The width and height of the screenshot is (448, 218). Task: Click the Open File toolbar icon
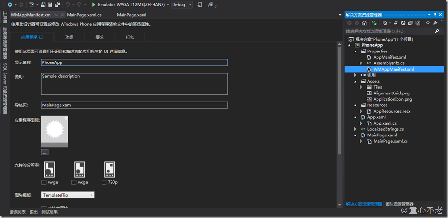[x=43, y=5]
